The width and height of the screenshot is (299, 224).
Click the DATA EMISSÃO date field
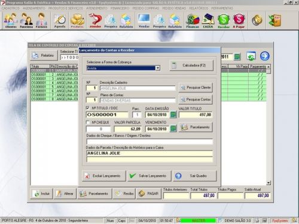click(157, 115)
